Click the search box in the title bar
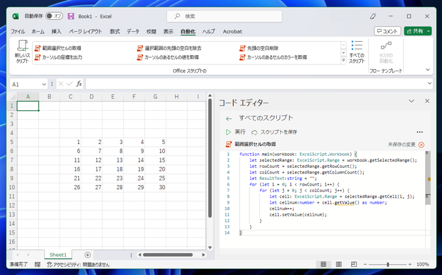The image size is (442, 275). 224,16
